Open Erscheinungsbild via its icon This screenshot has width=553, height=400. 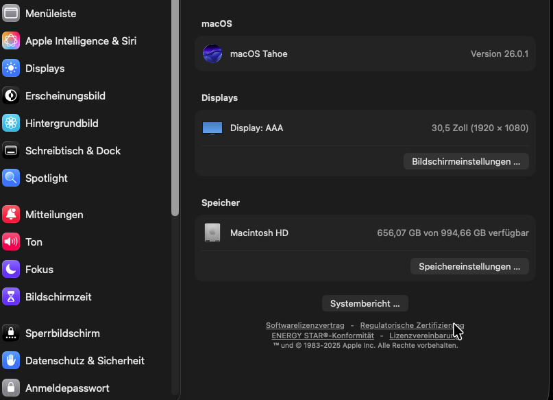[x=11, y=96]
